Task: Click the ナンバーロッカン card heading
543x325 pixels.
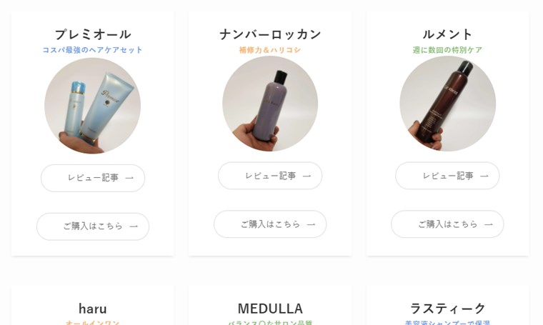Action: (x=270, y=34)
